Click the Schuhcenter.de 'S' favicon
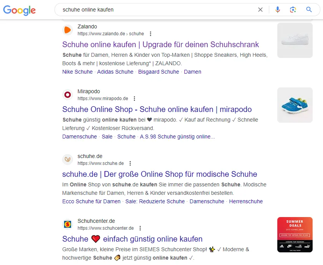Image resolution: width=323 pixels, height=265 pixels. point(68,224)
